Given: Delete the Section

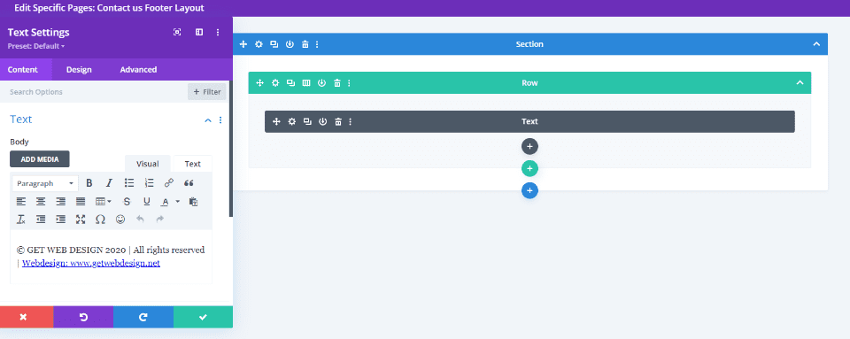Looking at the screenshot, I should (305, 44).
